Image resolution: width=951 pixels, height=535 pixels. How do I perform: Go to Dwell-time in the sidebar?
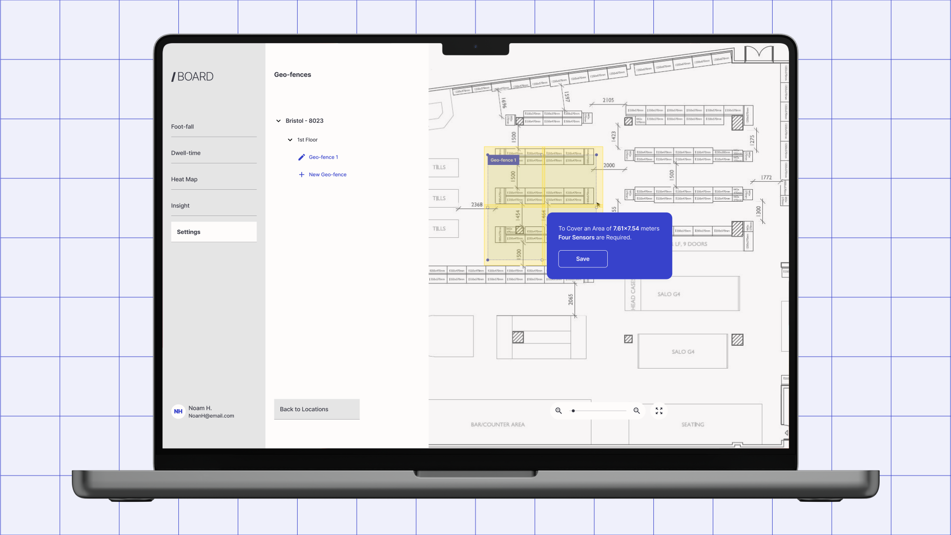(214, 153)
